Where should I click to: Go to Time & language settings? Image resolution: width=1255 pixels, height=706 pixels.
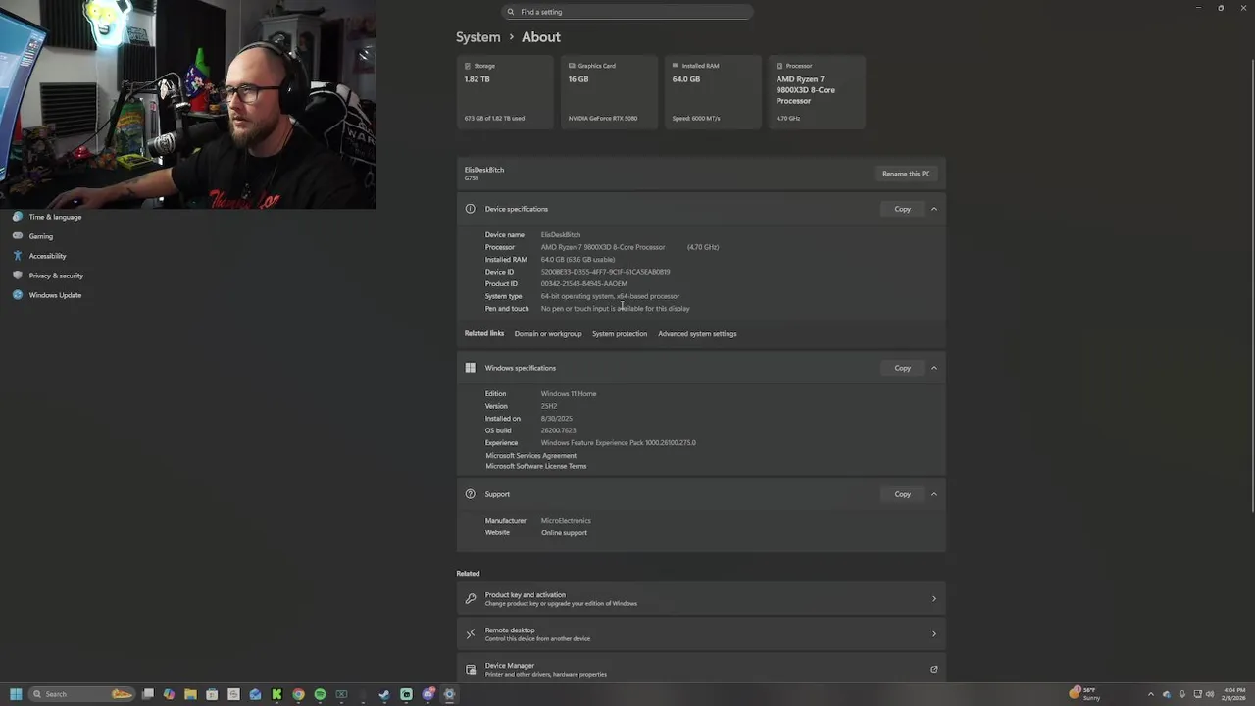55,217
